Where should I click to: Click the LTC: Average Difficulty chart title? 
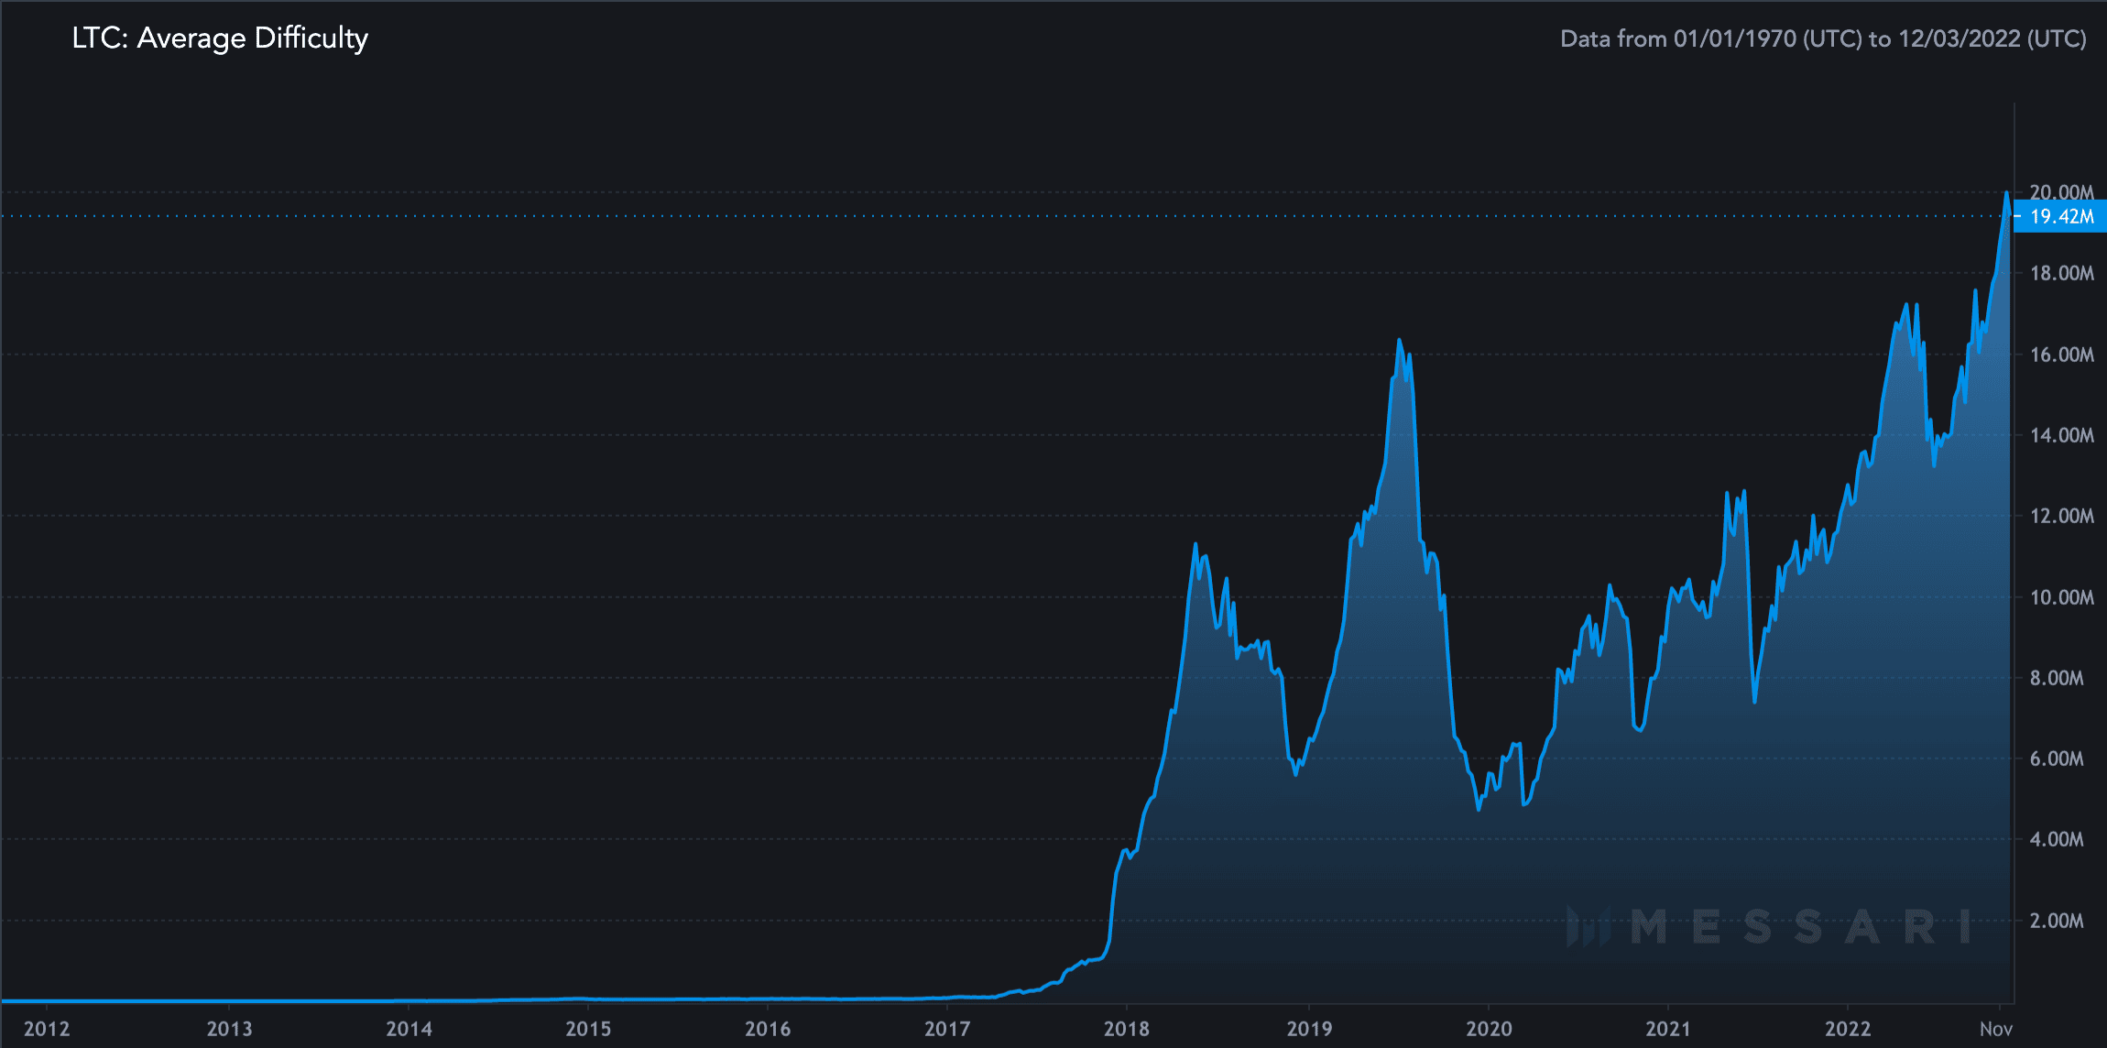[x=220, y=38]
